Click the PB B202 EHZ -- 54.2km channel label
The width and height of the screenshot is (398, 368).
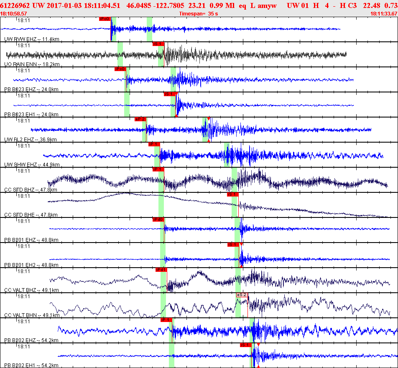31,340
